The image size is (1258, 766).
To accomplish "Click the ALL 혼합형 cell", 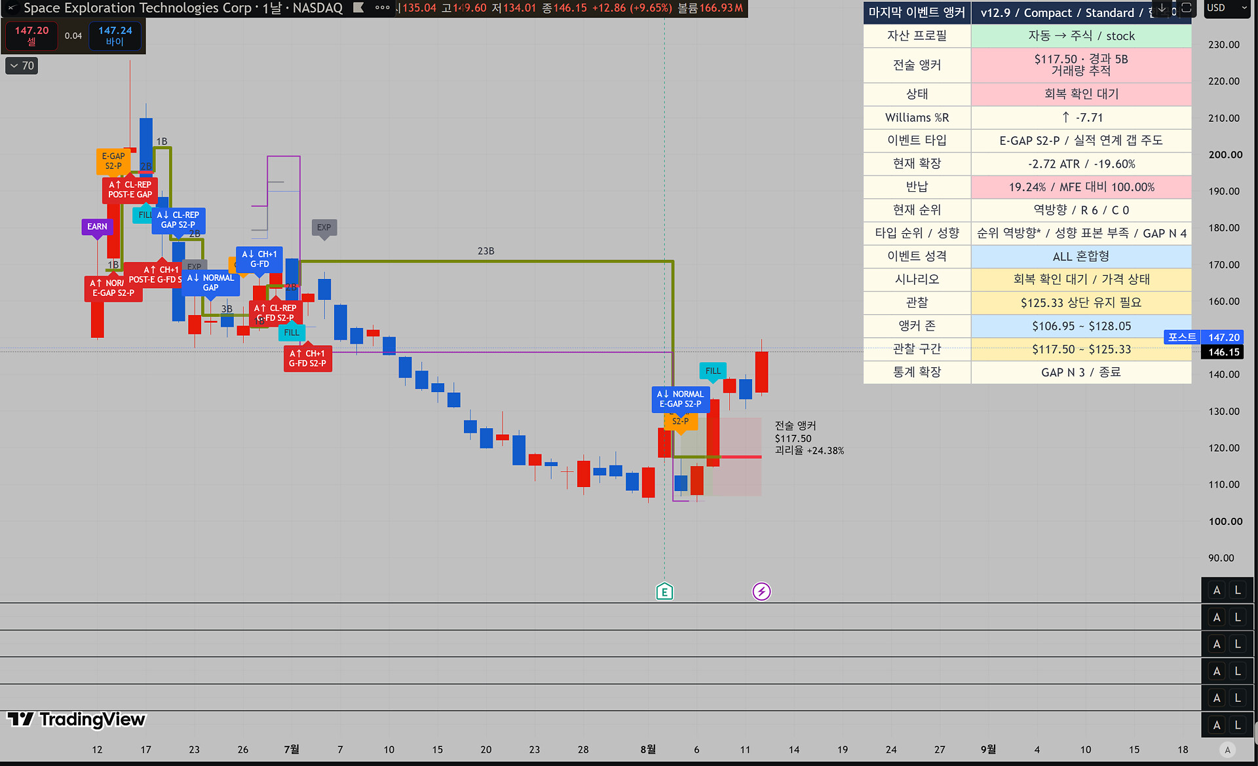I will coord(1081,257).
